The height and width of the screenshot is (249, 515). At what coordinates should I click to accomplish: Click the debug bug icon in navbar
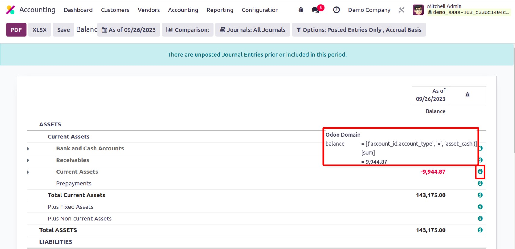(x=301, y=10)
